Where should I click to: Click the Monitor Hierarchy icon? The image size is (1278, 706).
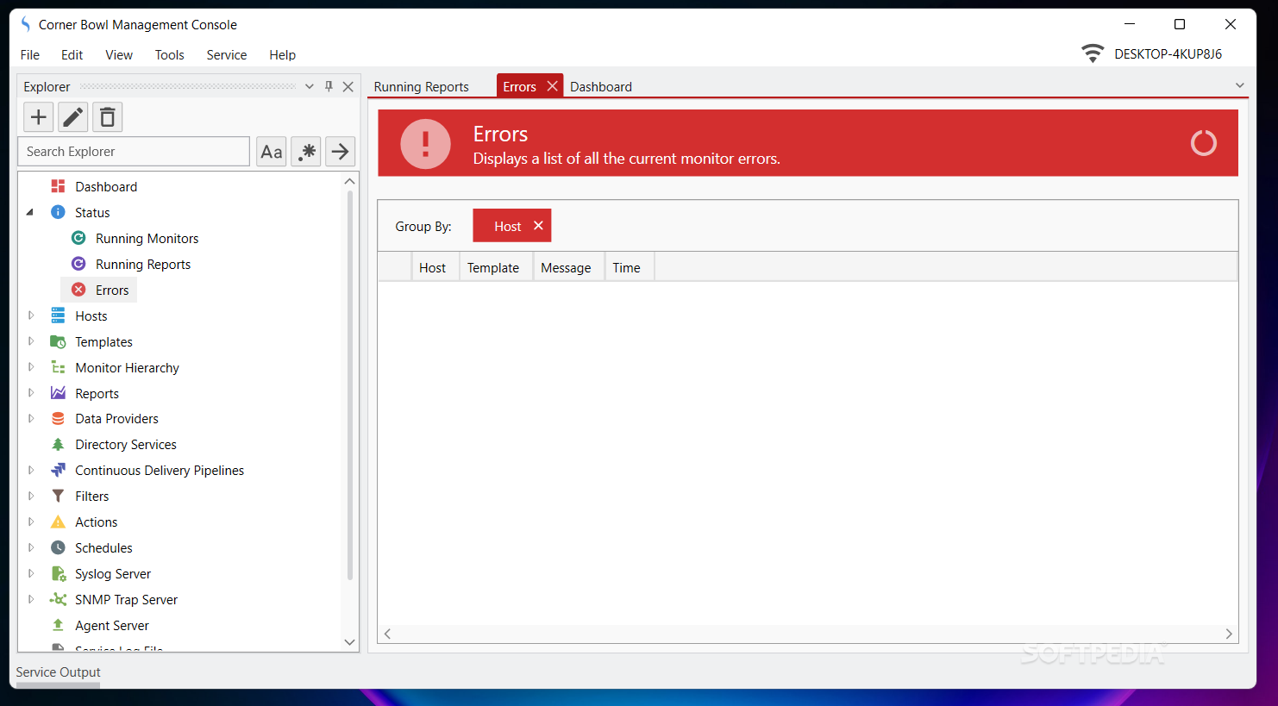point(58,367)
